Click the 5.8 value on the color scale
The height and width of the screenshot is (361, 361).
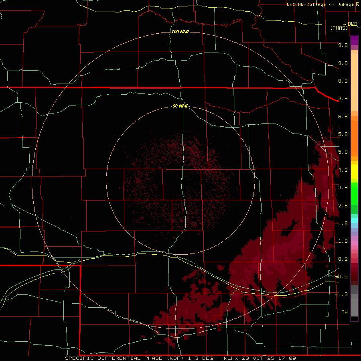[343, 134]
